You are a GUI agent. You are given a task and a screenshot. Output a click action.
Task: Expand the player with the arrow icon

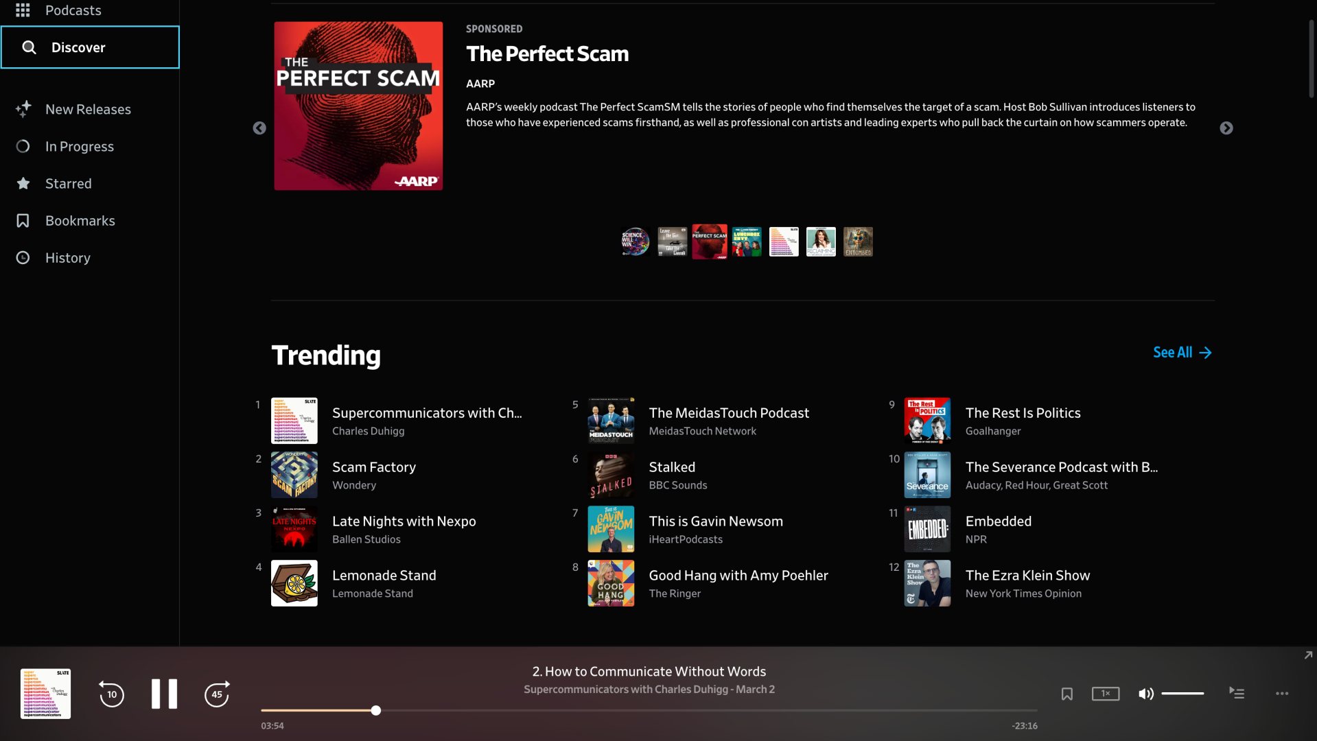pos(1308,655)
